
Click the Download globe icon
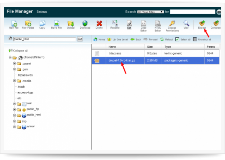(85, 23)
